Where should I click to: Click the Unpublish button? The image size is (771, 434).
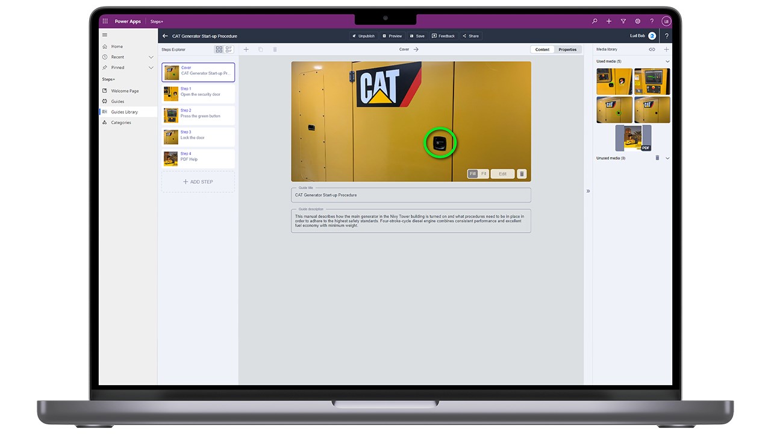coord(364,36)
